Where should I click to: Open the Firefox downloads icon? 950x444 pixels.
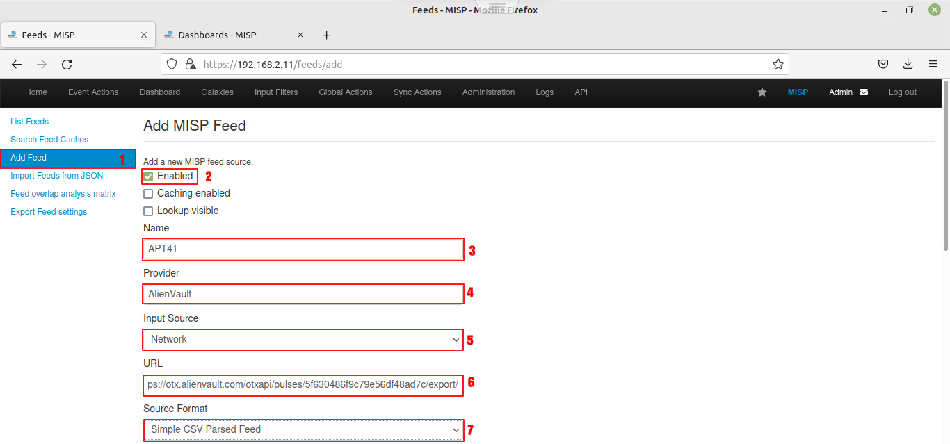point(908,65)
